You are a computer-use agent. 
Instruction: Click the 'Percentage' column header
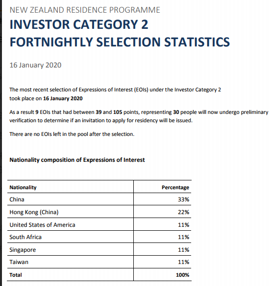175,187
